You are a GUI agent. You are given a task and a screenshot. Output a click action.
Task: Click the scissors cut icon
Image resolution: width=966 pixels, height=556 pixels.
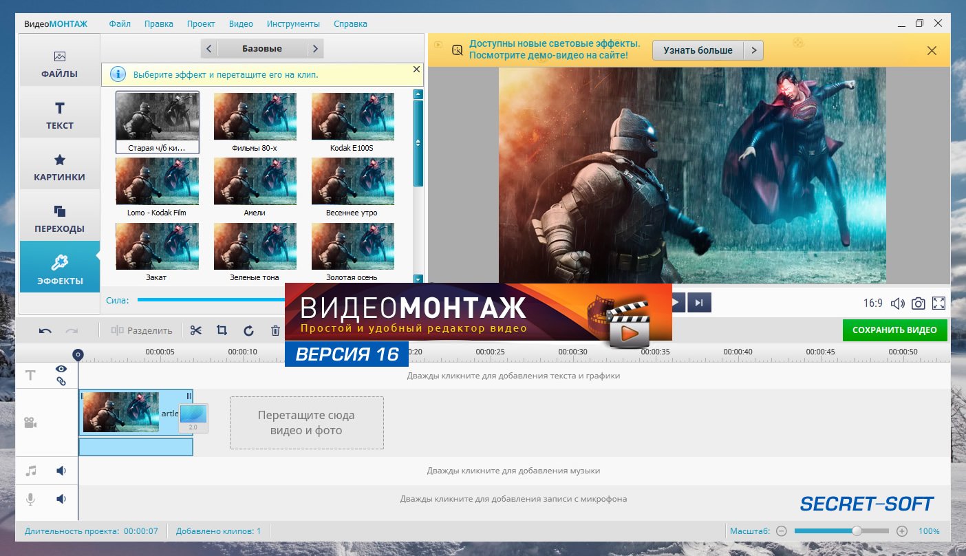click(x=196, y=330)
